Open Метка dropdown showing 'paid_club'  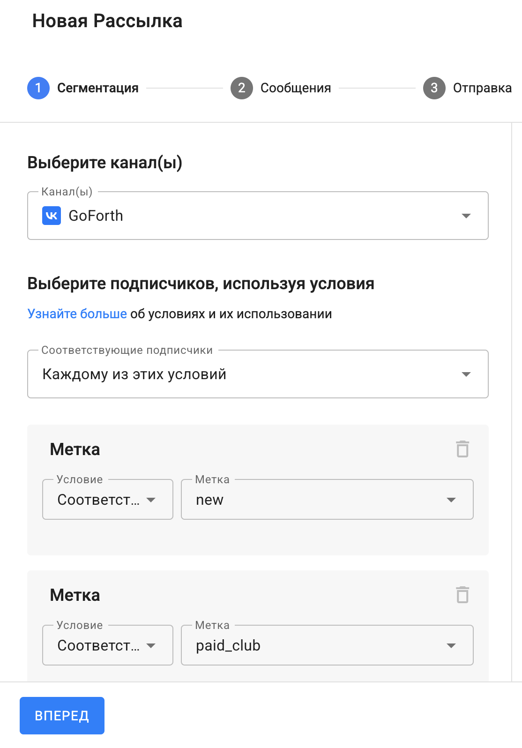327,645
